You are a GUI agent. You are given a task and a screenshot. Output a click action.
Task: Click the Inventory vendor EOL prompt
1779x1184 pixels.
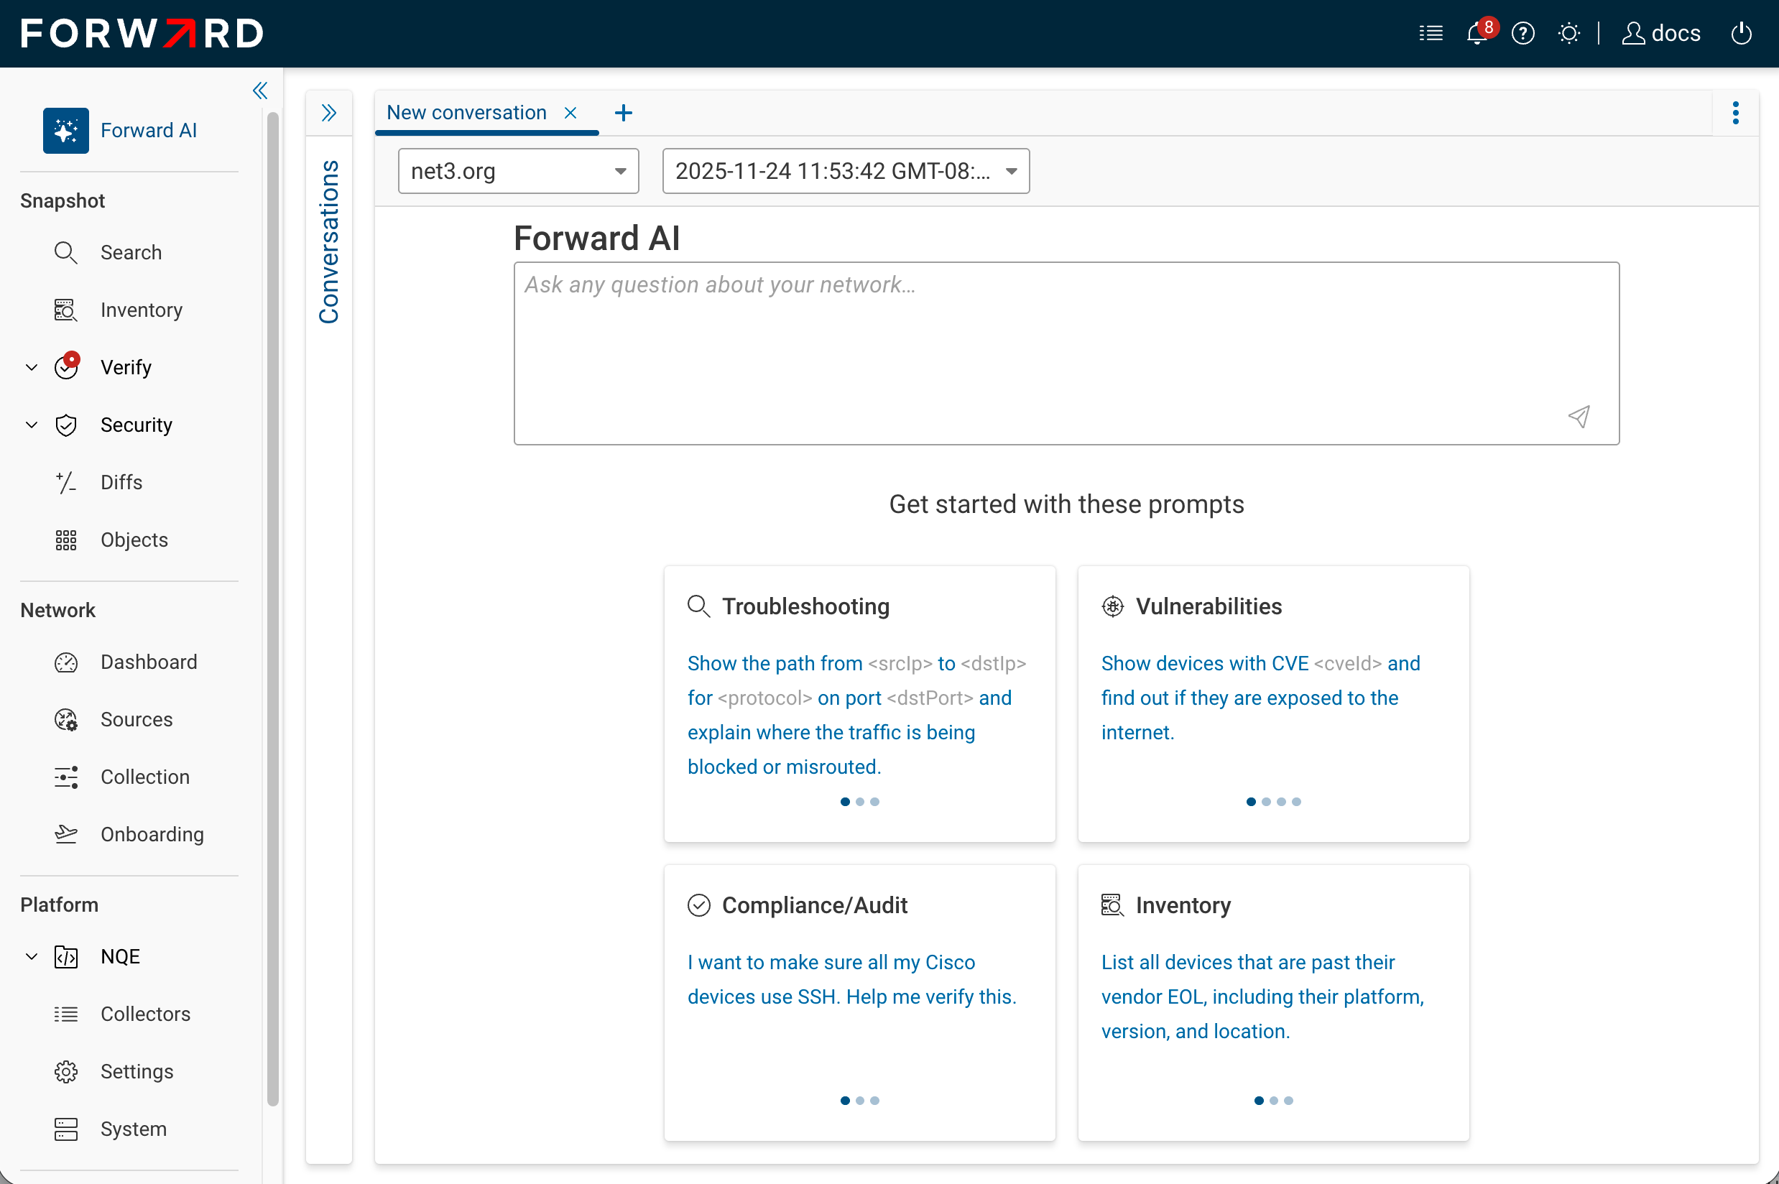click(1262, 996)
